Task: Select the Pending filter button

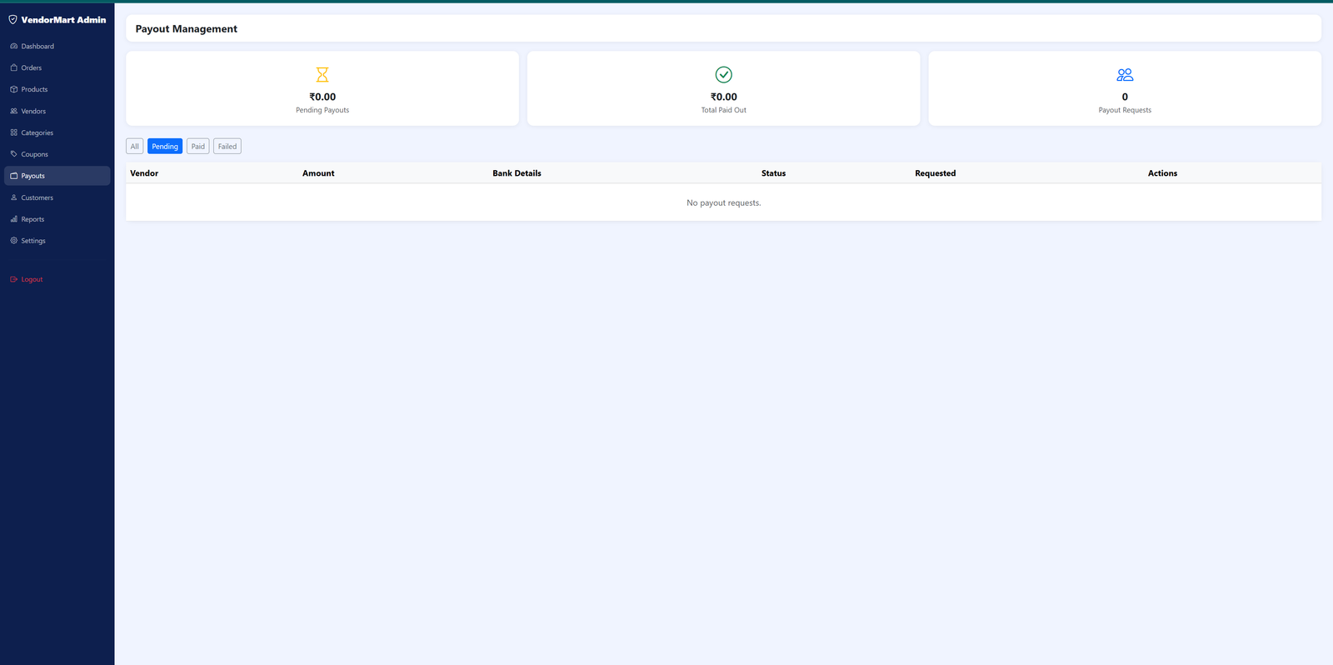Action: point(165,147)
